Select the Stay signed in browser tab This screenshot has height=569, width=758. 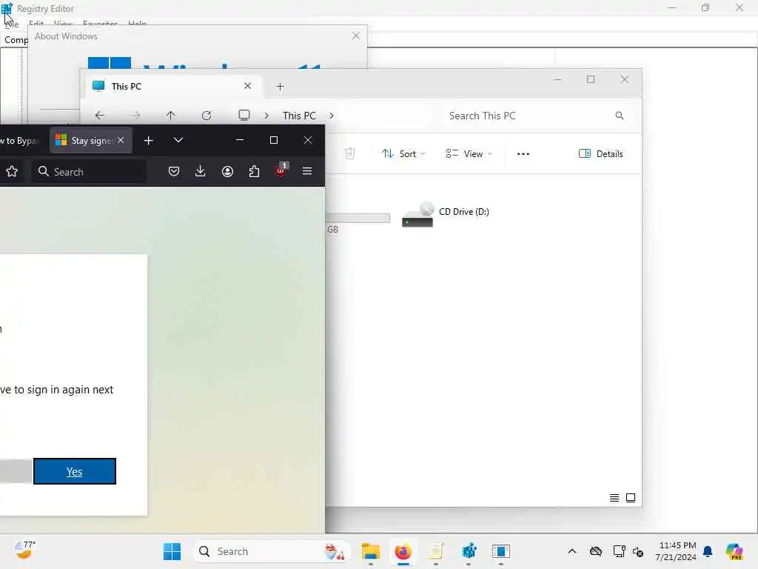(x=91, y=140)
